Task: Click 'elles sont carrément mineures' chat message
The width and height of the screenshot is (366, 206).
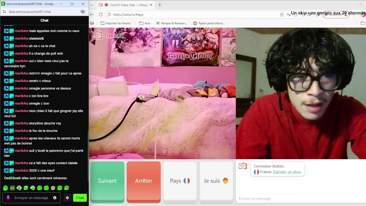Action: (x=44, y=178)
